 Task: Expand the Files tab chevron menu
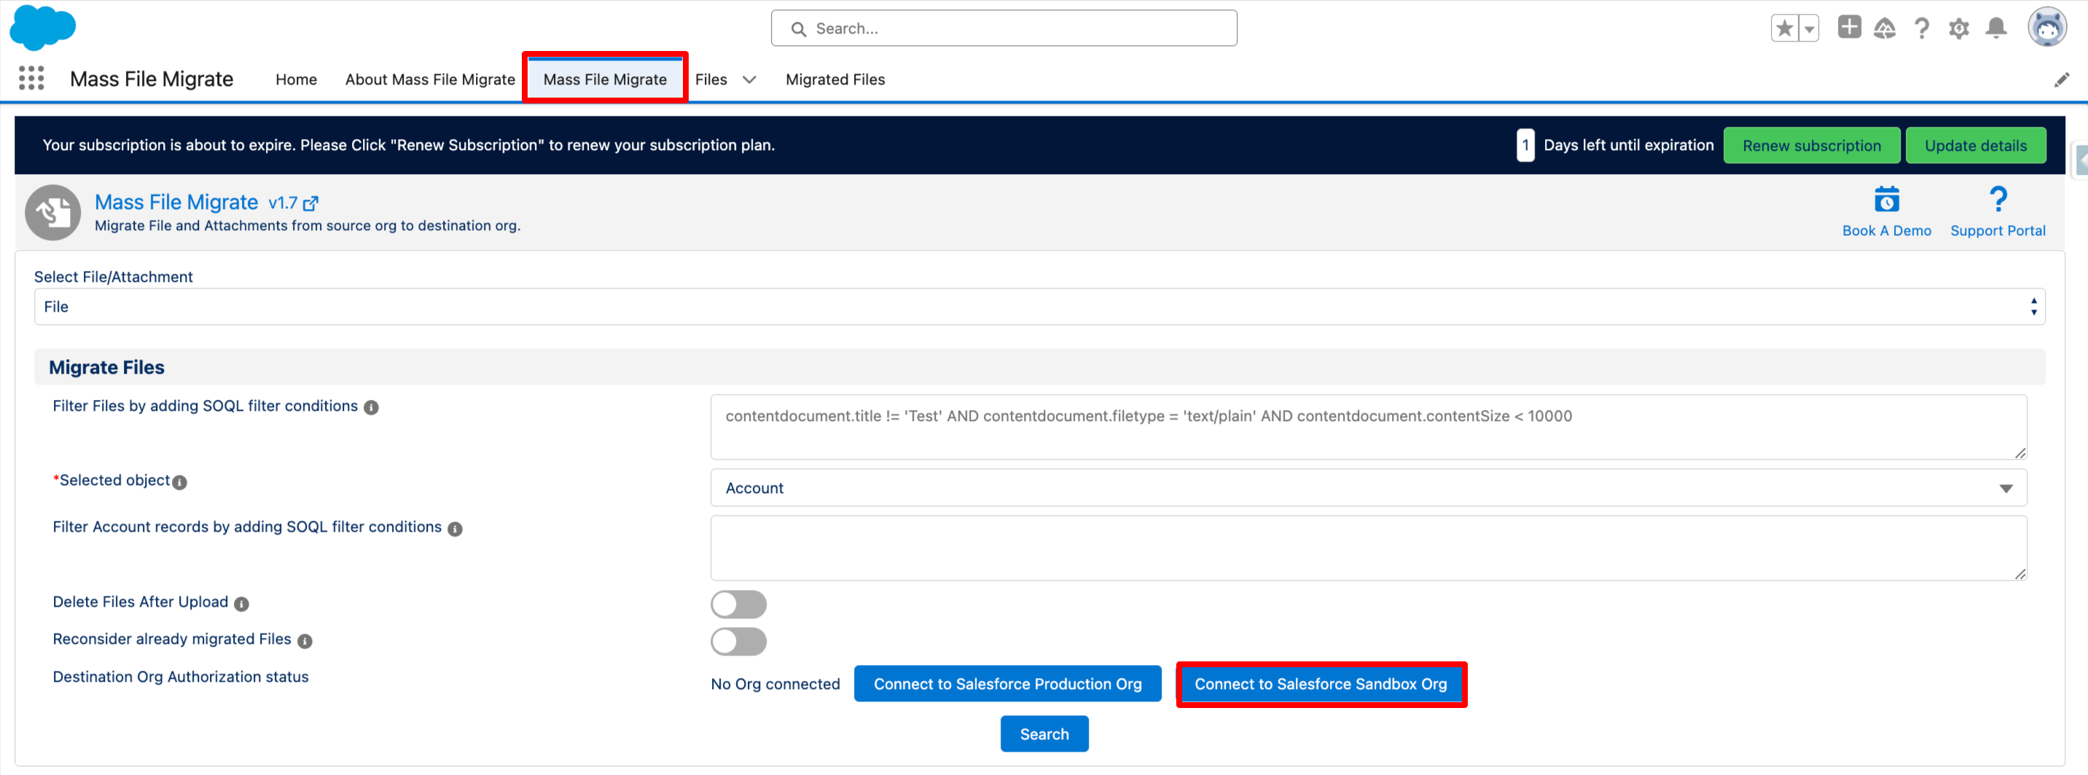click(x=749, y=79)
